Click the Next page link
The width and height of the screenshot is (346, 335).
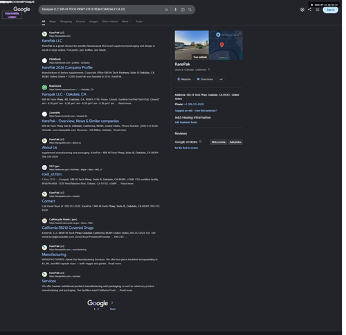pyautogui.click(x=113, y=309)
